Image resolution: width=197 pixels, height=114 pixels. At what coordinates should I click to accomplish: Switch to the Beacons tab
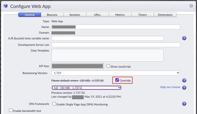point(52,15)
